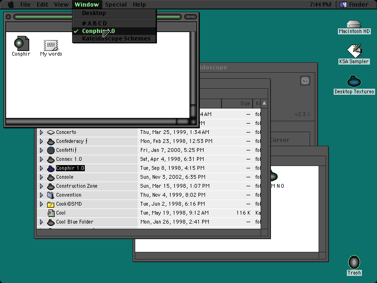Click date Fri, Jan 7, 2000, 5:25 PM

[172, 150]
